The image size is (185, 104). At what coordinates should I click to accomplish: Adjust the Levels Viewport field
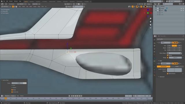tap(174, 69)
